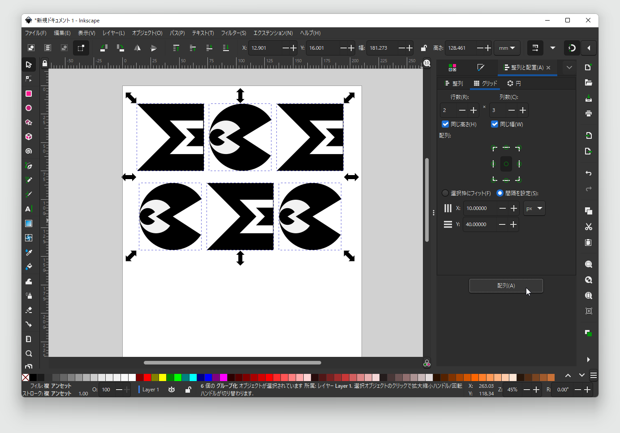The height and width of the screenshot is (433, 620).
Task: Decrease the 列数 column count
Action: pyautogui.click(x=512, y=110)
